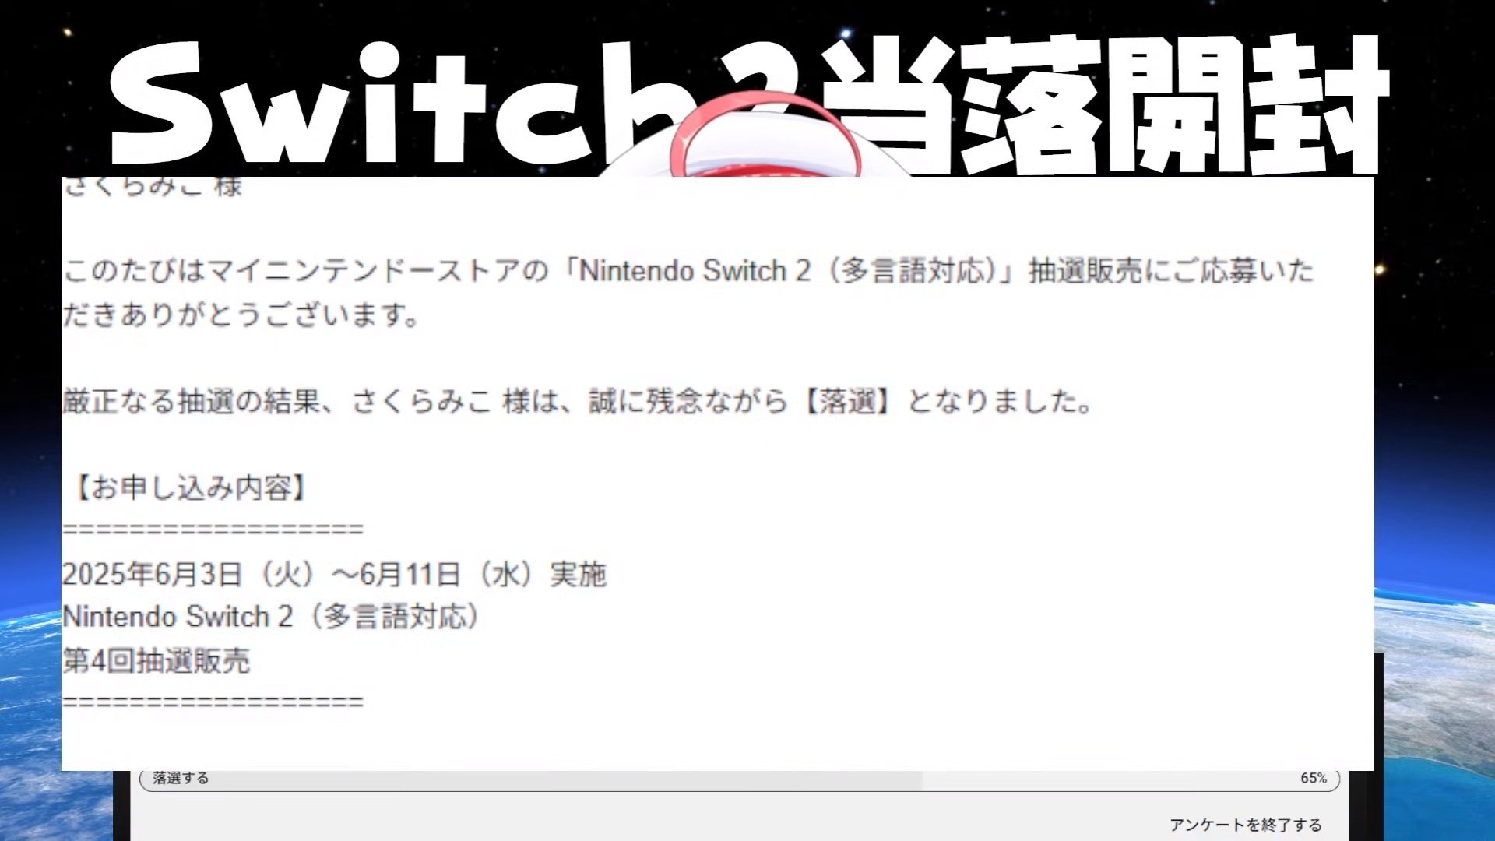Click the 第4回抽選販売 text line
Viewport: 1495px width, 841px height.
(x=157, y=661)
